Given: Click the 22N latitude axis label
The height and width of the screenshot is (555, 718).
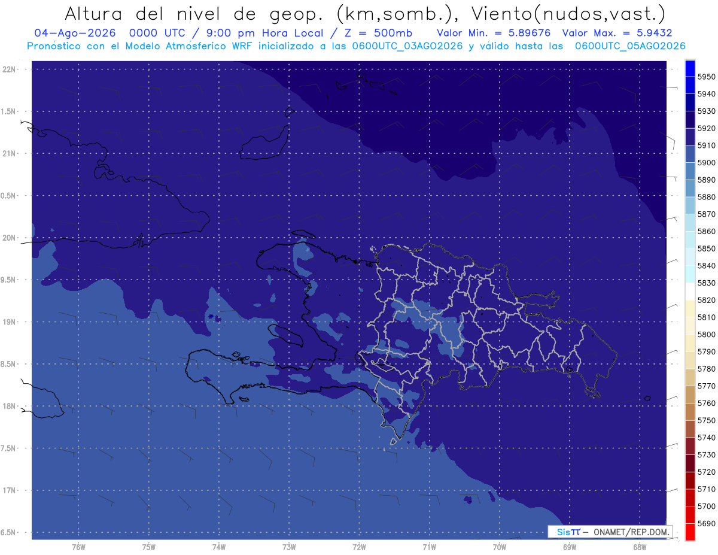Looking at the screenshot, I should (x=10, y=69).
